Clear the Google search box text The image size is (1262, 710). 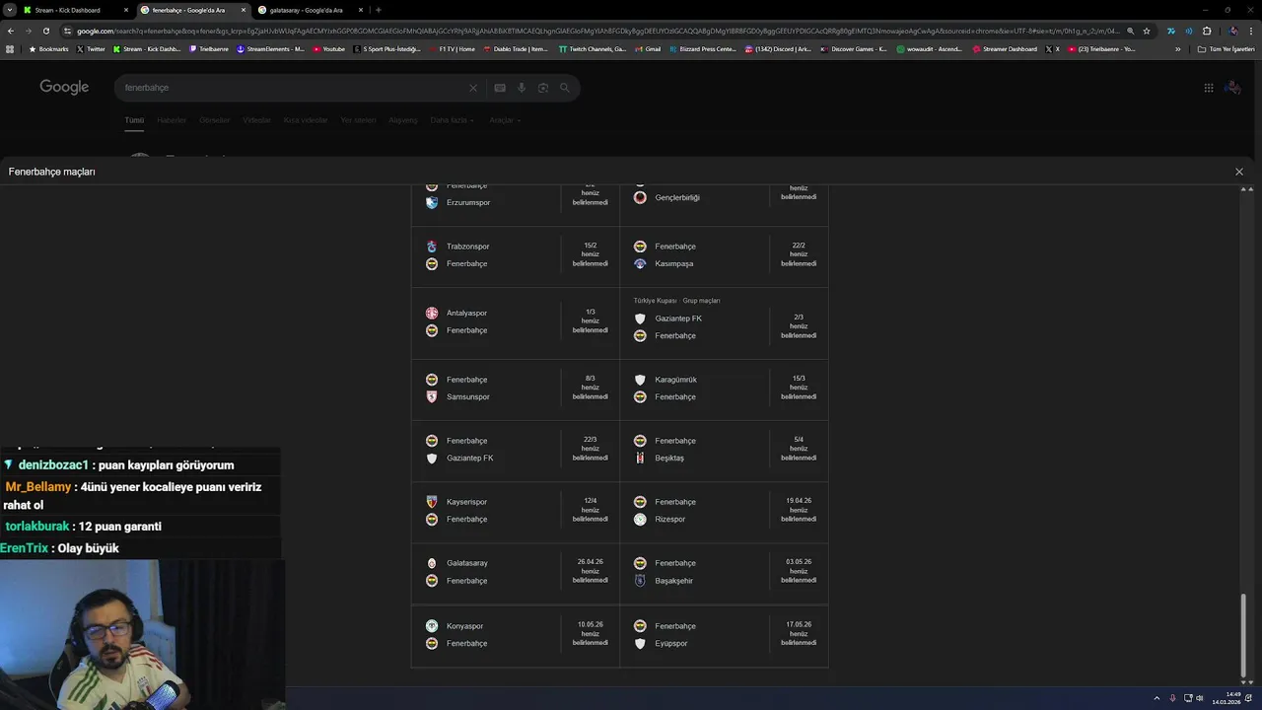(x=473, y=88)
